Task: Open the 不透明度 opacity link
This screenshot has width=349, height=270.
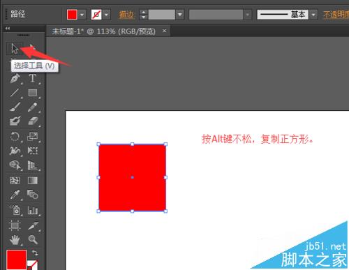Action: click(x=336, y=15)
